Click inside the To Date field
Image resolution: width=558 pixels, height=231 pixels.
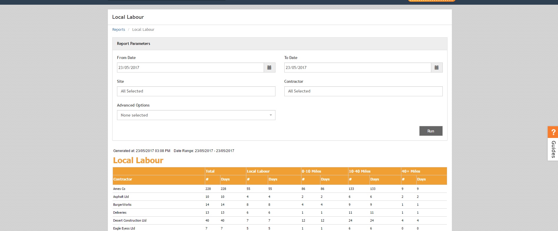pos(357,68)
